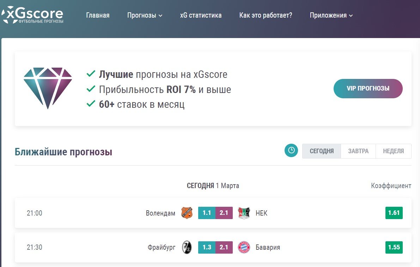This screenshot has width=420, height=267.
Task: Open the Прогнозы dropdown menu
Action: click(x=142, y=15)
